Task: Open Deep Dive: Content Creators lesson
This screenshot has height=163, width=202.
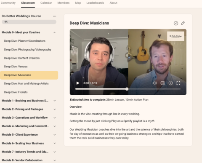Action: pos(22,58)
